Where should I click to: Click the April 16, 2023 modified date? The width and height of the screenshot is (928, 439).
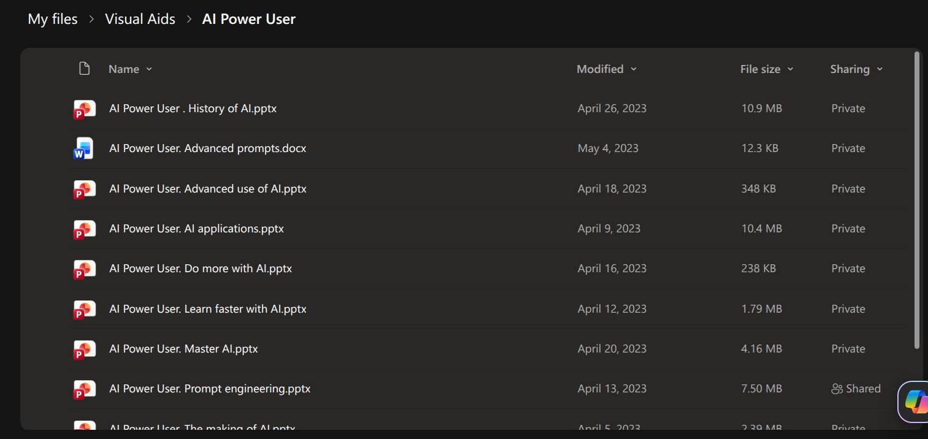[x=612, y=269]
